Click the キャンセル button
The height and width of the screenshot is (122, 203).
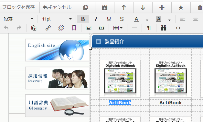point(58,7)
